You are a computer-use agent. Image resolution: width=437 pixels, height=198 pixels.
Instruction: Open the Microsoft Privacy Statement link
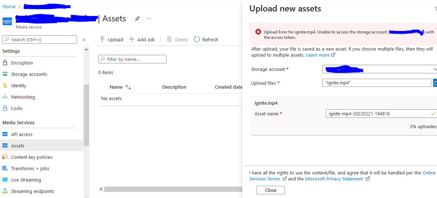(x=334, y=179)
